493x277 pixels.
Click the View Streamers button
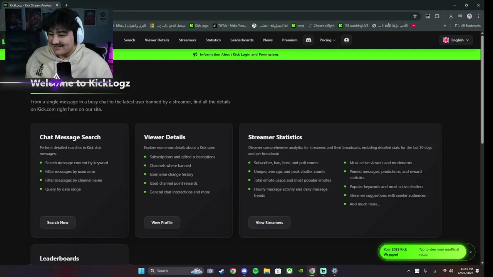click(269, 222)
